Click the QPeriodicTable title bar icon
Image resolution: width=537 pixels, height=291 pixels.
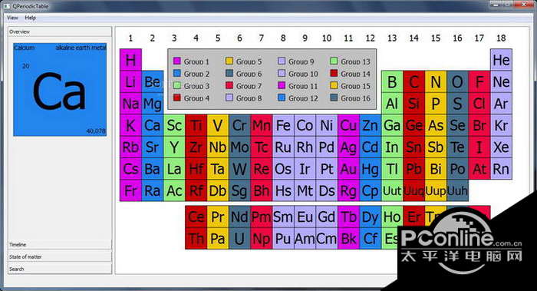[7, 6]
